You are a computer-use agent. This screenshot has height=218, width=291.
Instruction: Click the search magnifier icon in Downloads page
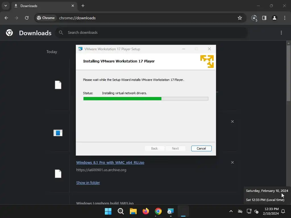61,33
